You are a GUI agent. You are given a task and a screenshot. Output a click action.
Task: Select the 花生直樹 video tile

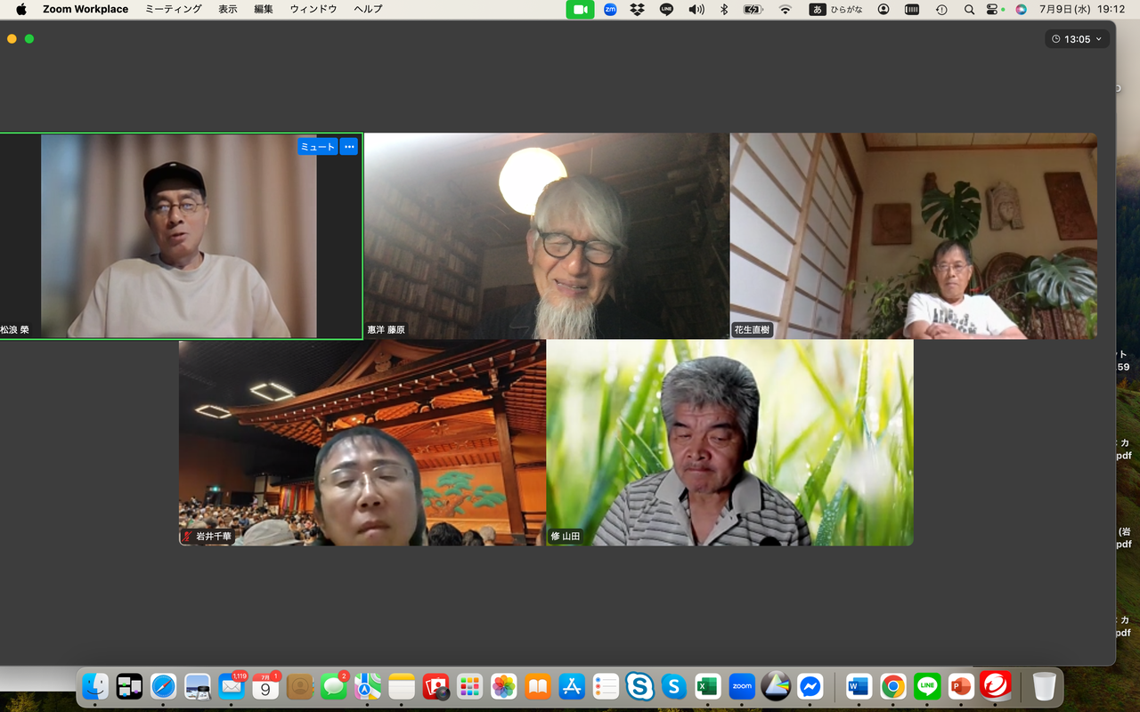pyautogui.click(x=914, y=236)
